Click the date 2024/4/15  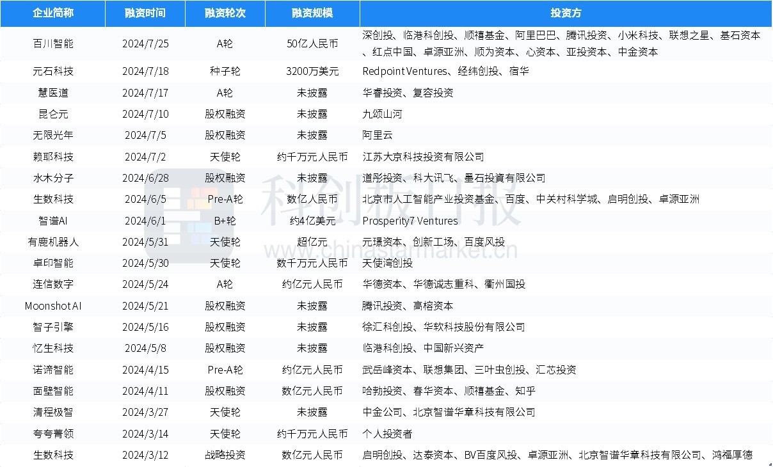click(x=145, y=370)
